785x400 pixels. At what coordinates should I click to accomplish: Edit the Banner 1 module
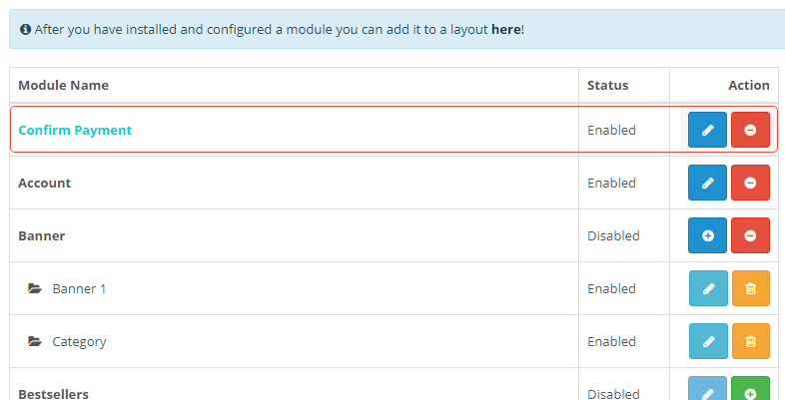click(708, 288)
